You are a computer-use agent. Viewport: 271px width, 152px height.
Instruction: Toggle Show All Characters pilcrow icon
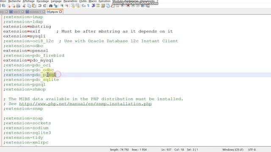tap(88, 5)
